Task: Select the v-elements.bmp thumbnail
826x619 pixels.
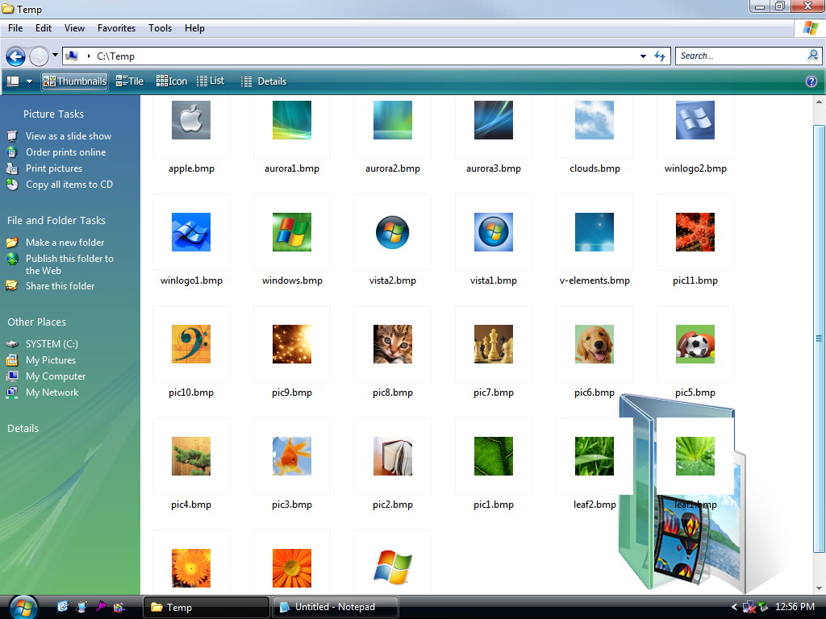Action: 594,232
